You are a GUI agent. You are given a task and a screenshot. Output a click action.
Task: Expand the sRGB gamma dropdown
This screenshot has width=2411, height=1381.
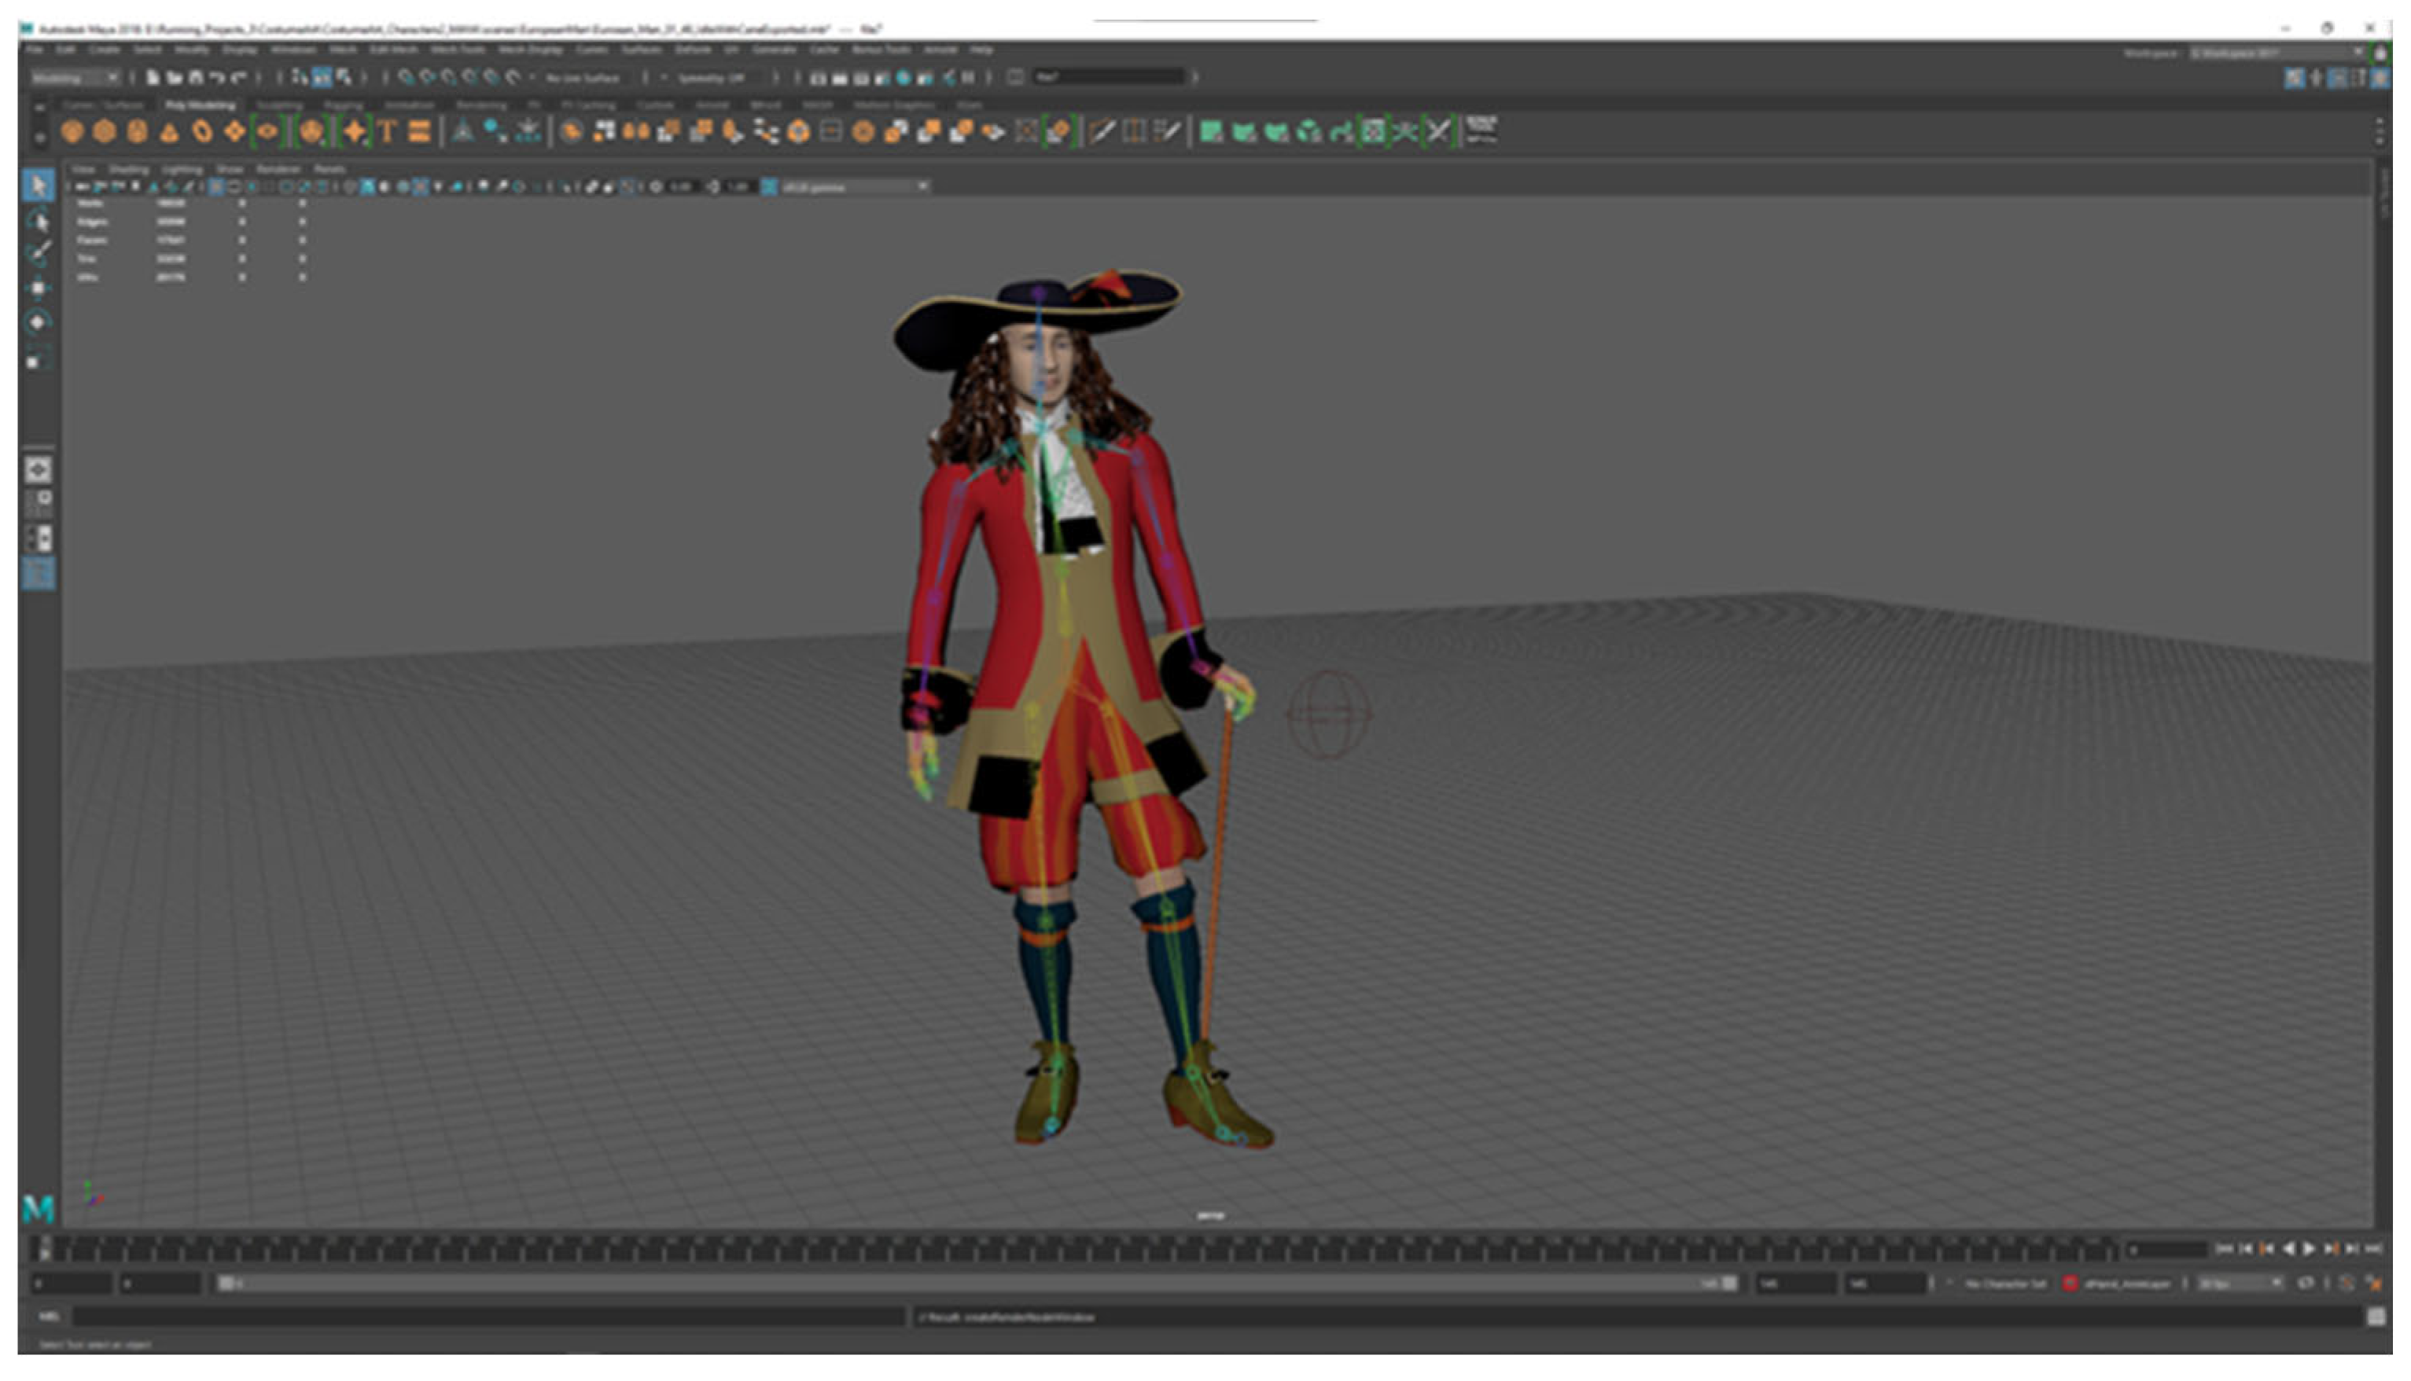[922, 187]
